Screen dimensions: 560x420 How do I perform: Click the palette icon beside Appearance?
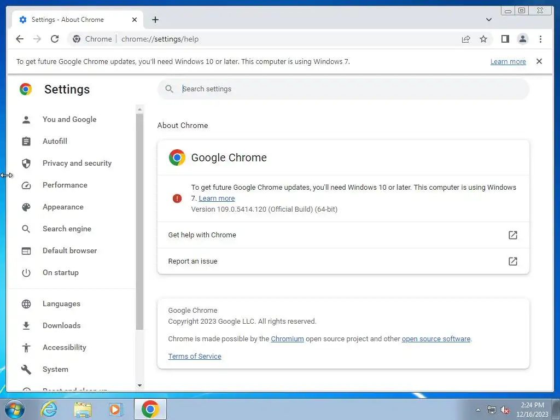pyautogui.click(x=26, y=207)
